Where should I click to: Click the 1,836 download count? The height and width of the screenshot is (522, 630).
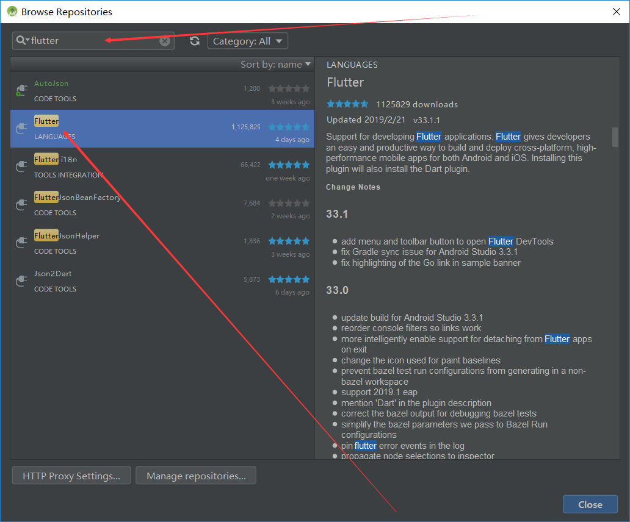pyautogui.click(x=252, y=241)
